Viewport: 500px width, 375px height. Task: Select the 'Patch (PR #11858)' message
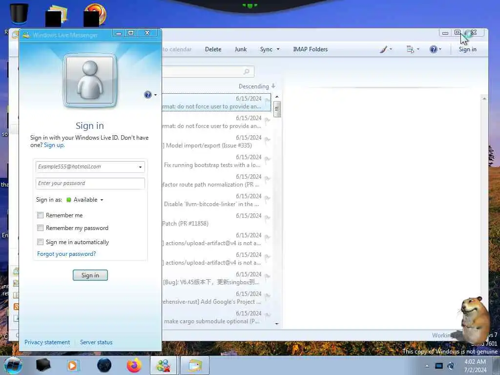pos(216,220)
